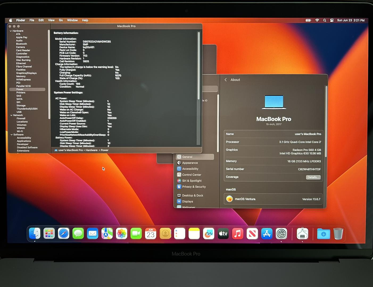The height and width of the screenshot is (287, 373).
Task: Collapse the Software tree section
Action: [x=12, y=135]
